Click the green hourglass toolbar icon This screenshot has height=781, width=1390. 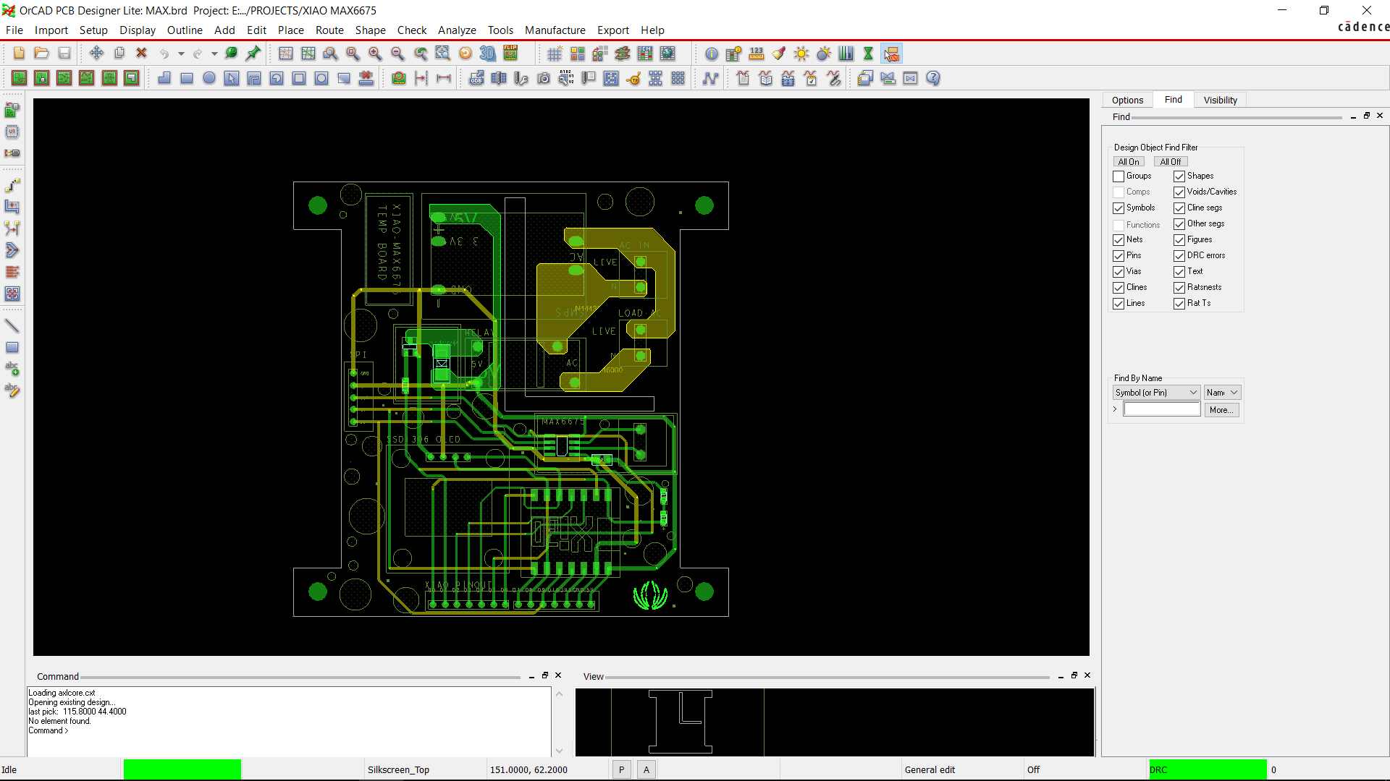(x=868, y=54)
